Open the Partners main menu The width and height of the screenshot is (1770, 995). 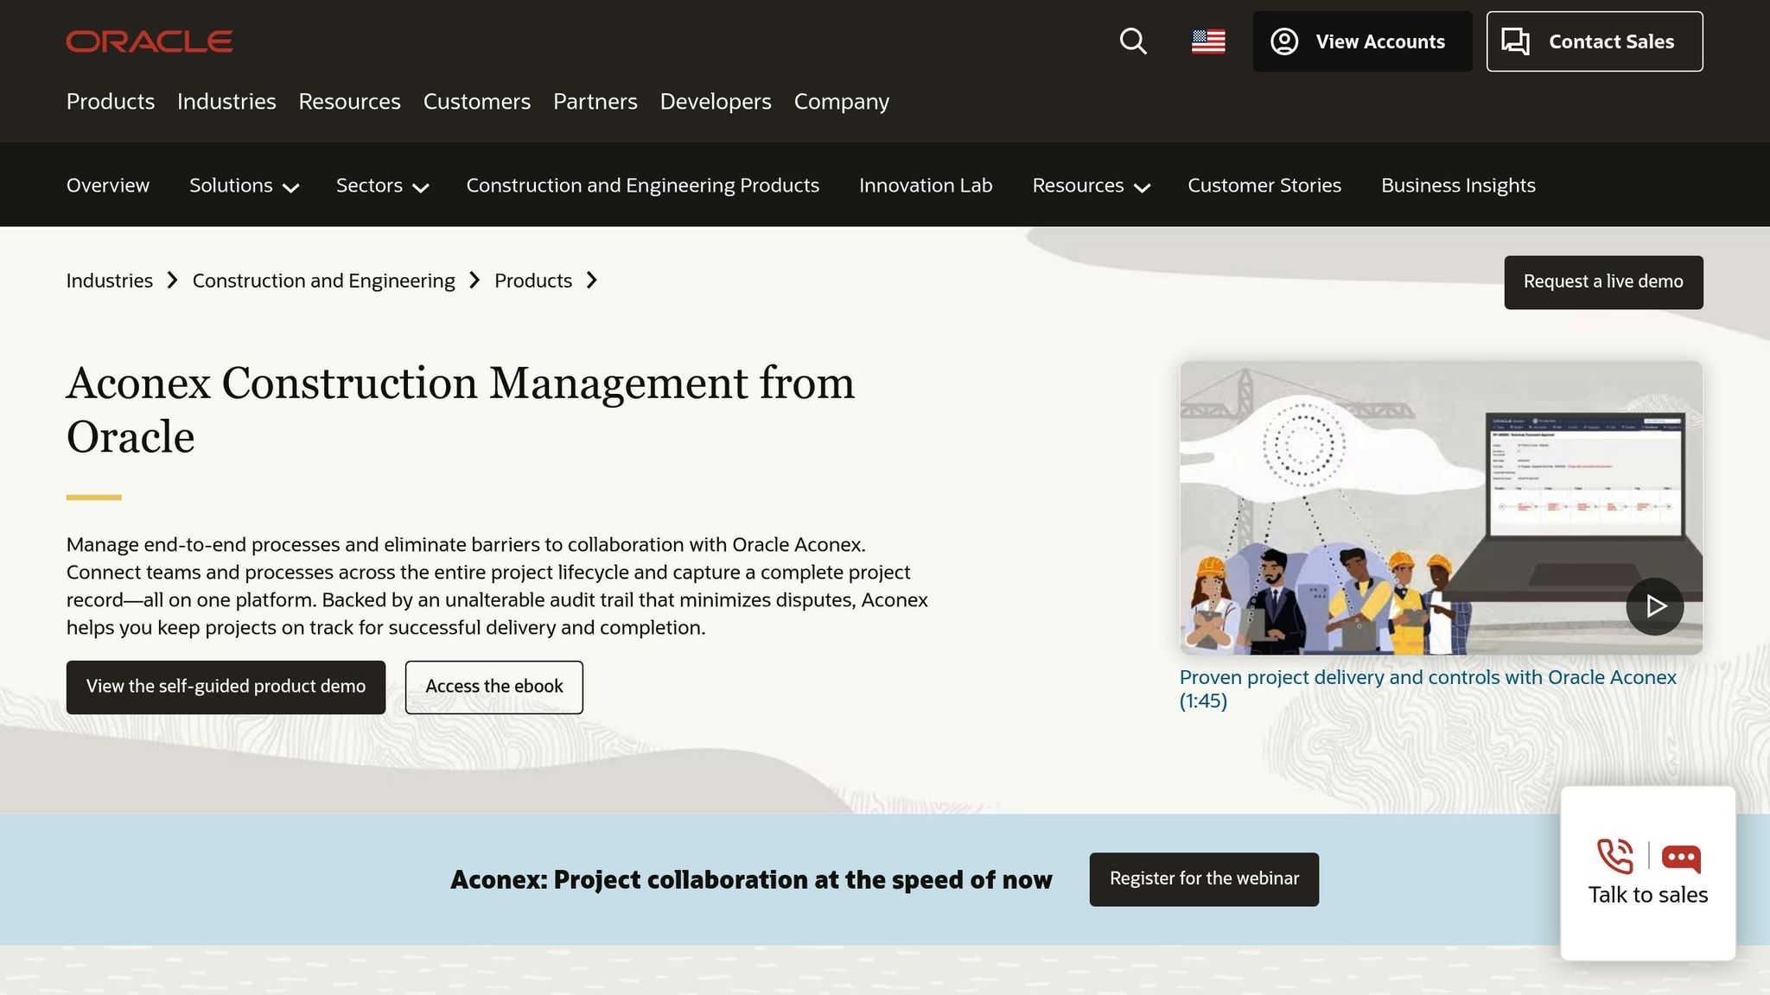tap(595, 101)
